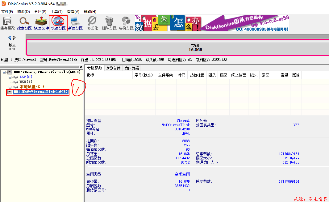Click the 卷标 column header
Viewport: 329px width, 202px height.
(109, 75)
